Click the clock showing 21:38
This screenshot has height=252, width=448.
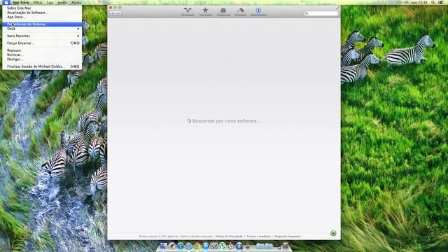[419, 2]
